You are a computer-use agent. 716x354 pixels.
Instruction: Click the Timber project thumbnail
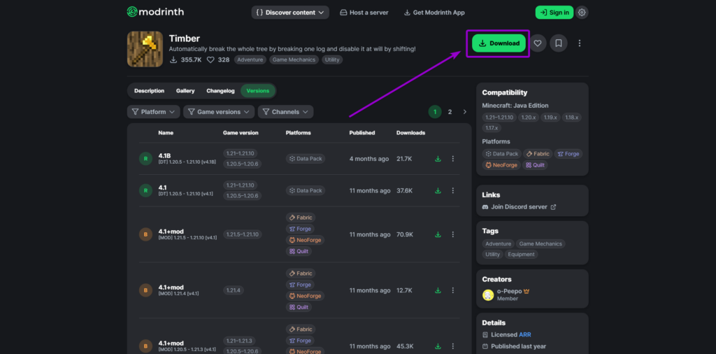[x=145, y=49]
